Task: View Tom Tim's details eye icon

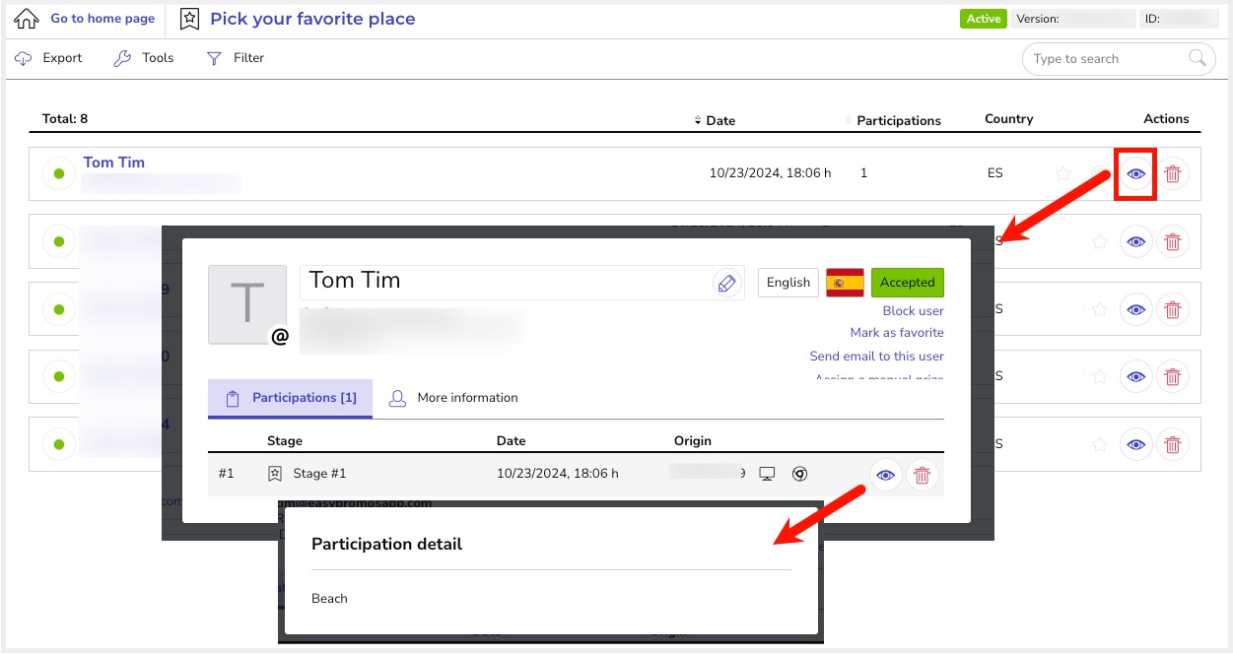Action: (1135, 173)
